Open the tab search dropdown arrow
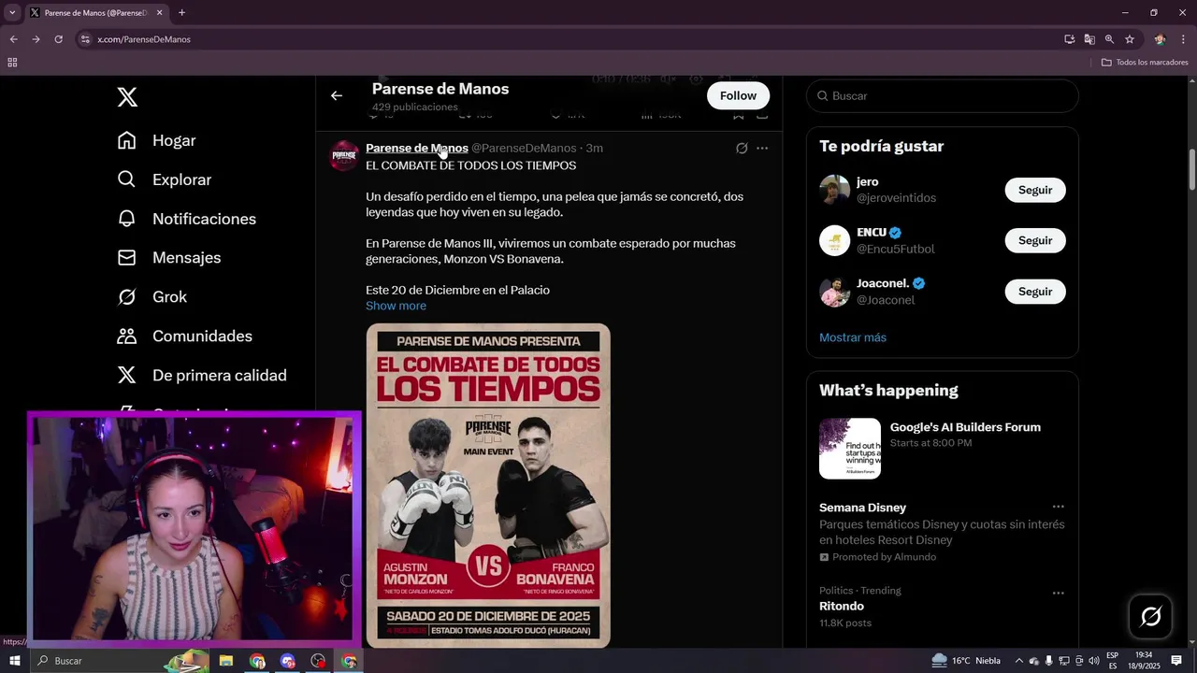The width and height of the screenshot is (1197, 673). (12, 13)
